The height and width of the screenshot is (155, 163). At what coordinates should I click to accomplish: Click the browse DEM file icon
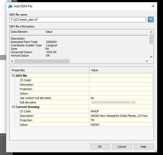[151, 19]
